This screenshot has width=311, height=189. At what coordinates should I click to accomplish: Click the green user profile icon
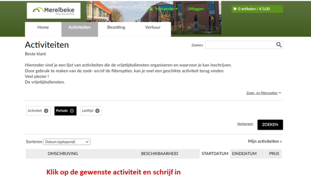[x=151, y=9]
